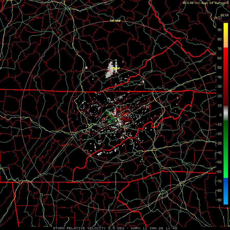
Task: Click the 60 value on the velocity scale
Action: [x=220, y=58]
